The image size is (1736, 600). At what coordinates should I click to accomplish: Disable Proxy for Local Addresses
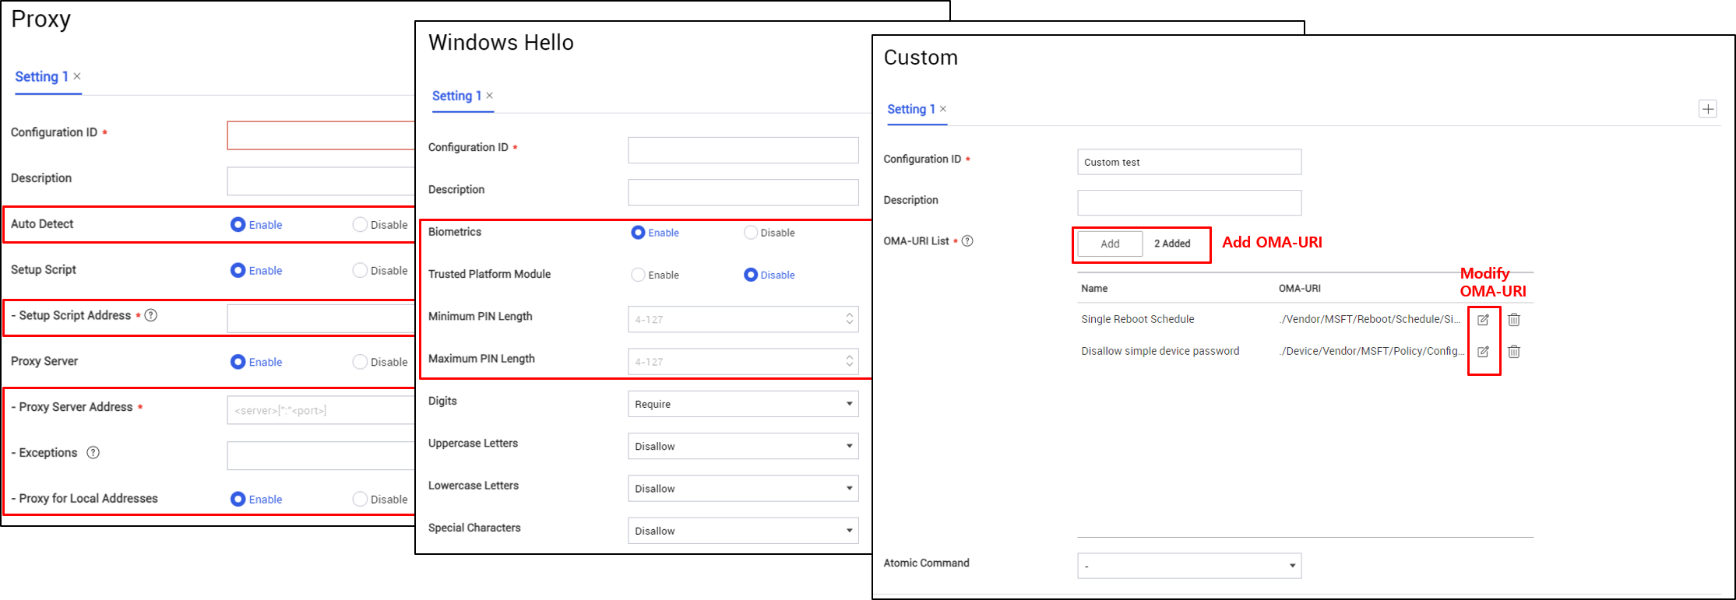point(360,499)
